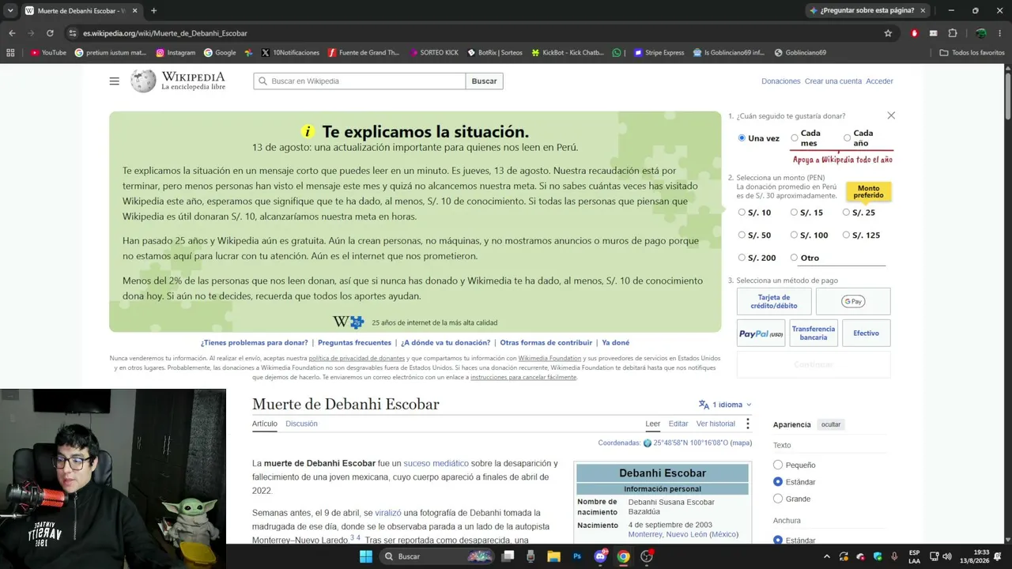Switch to Chrome in taskbar

[623, 556]
